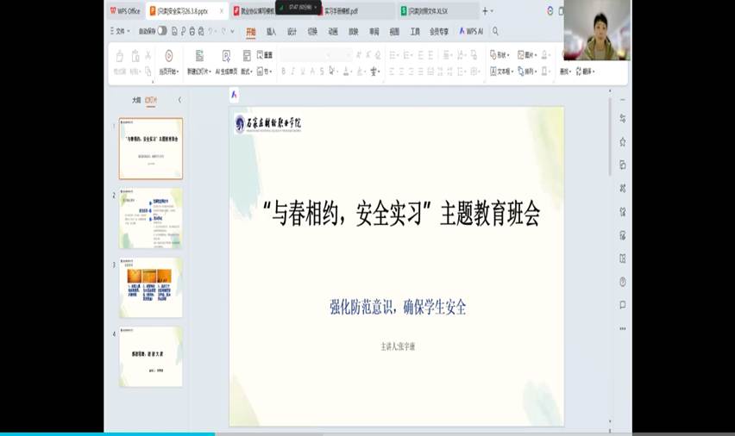Click the WPS AI icon above the slide

(235, 95)
